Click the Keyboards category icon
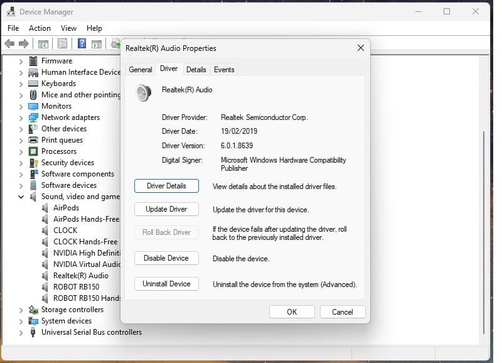The height and width of the screenshot is (363, 502). 33,84
